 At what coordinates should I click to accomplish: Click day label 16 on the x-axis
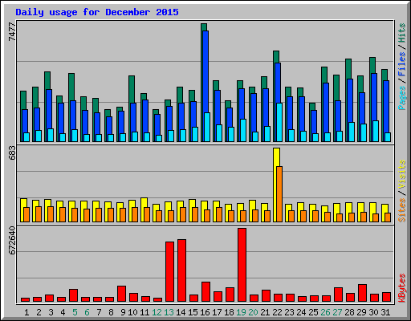[x=205, y=312]
